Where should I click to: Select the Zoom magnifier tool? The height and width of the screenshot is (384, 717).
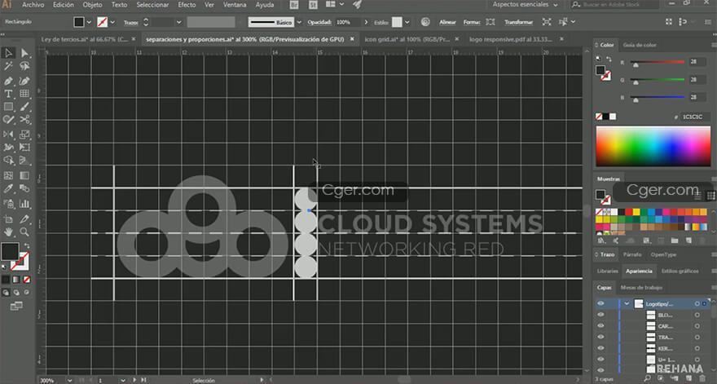tap(24, 232)
